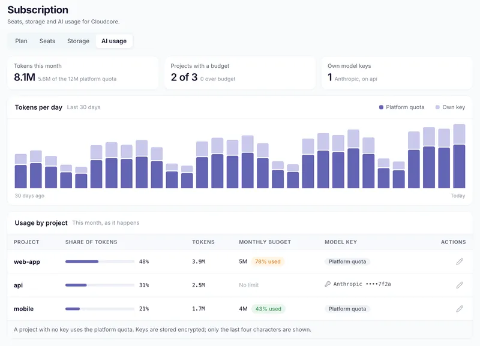Click web-app's Platform quota tag
Image resolution: width=480 pixels, height=346 pixels.
tap(347, 261)
